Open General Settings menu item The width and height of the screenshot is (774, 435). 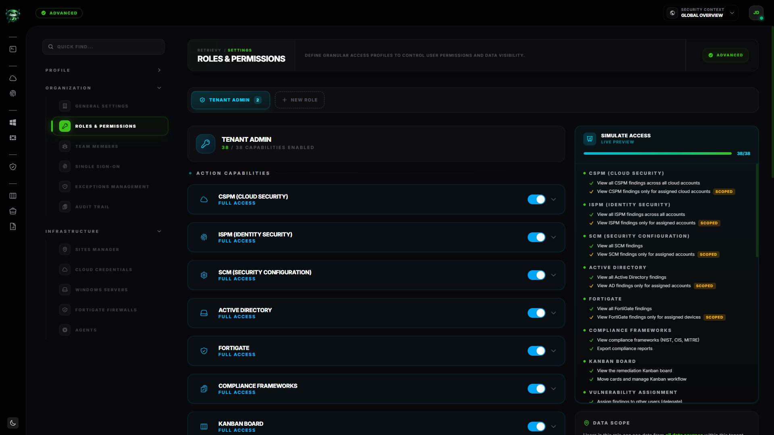pos(110,106)
